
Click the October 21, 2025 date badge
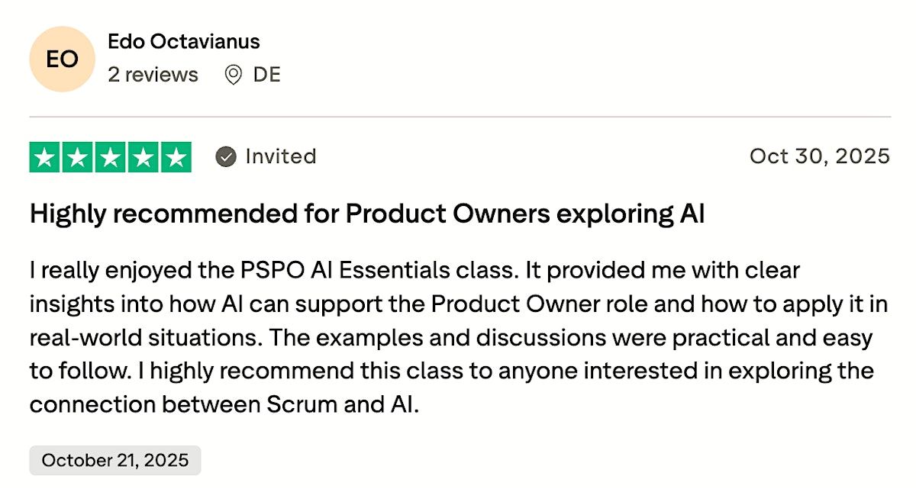pos(114,461)
